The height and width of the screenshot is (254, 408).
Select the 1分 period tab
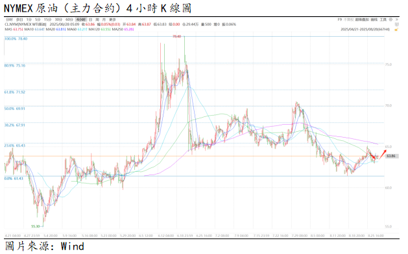tap(29, 19)
